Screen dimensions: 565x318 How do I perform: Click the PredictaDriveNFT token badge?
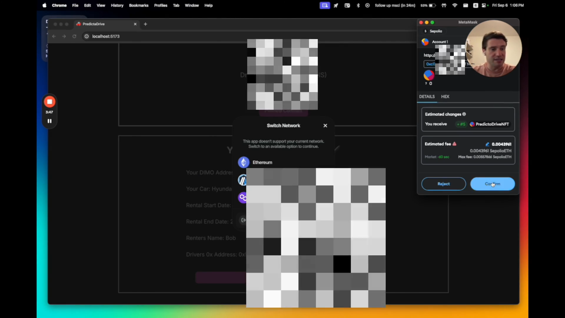click(489, 124)
